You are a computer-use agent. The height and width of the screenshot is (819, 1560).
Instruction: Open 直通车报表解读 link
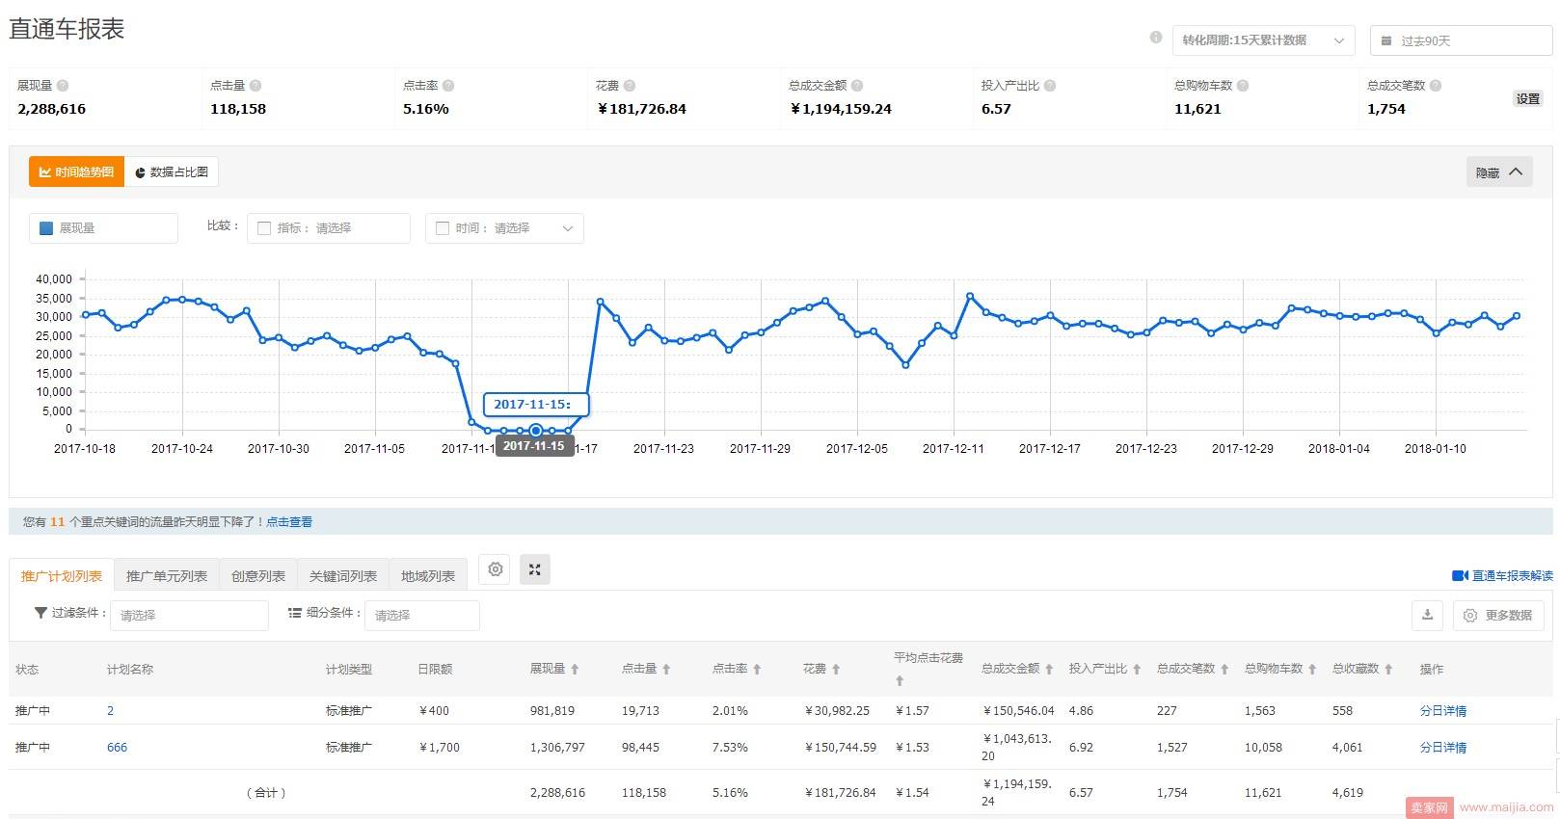(x=1512, y=575)
